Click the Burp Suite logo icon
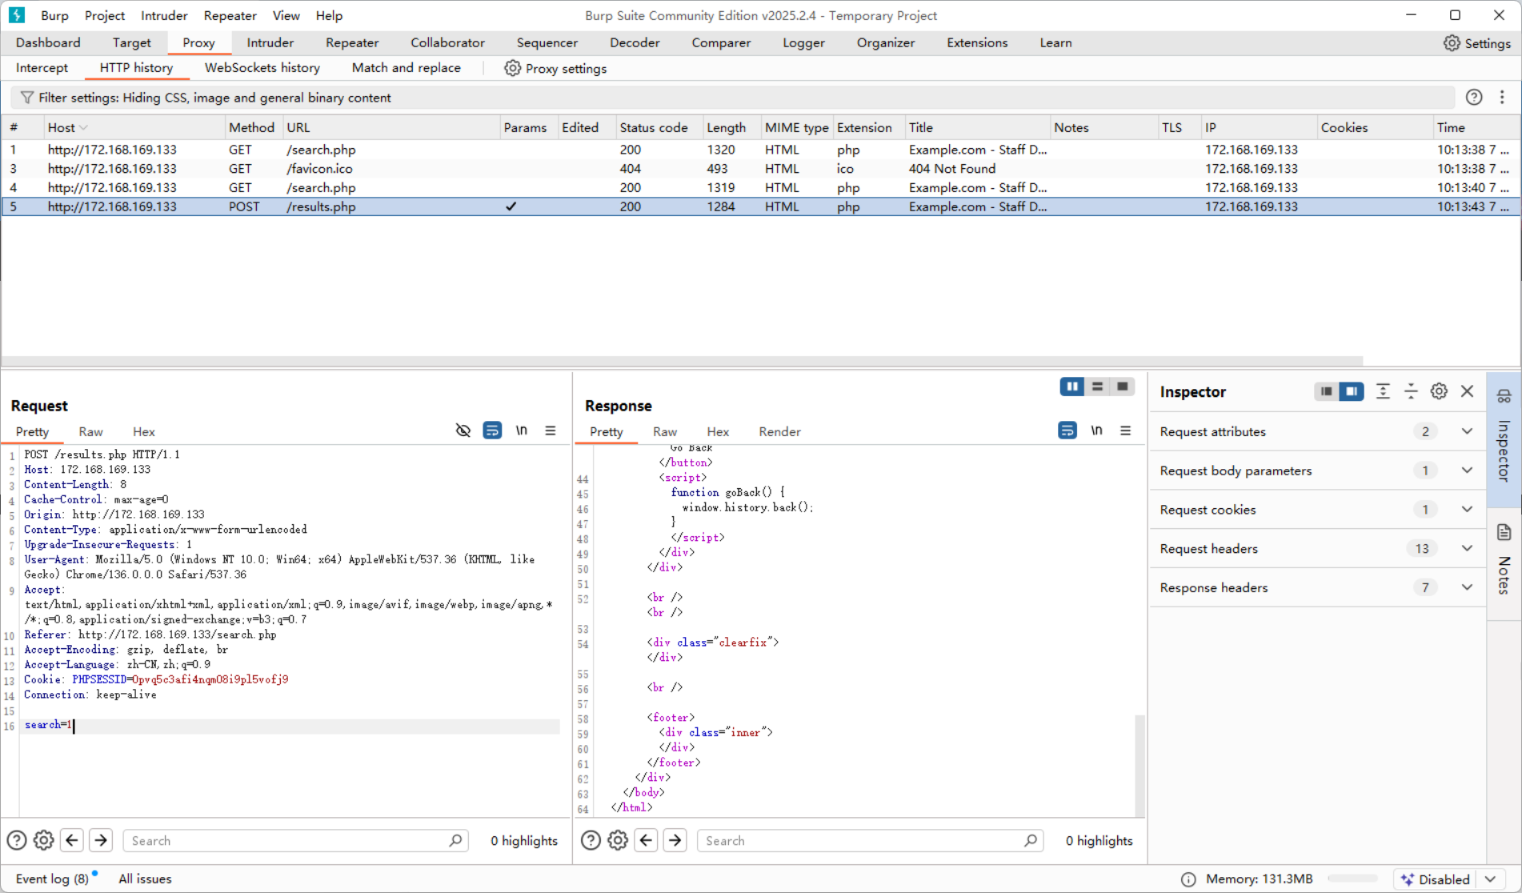Screen dimensions: 1522x893 (x=17, y=15)
